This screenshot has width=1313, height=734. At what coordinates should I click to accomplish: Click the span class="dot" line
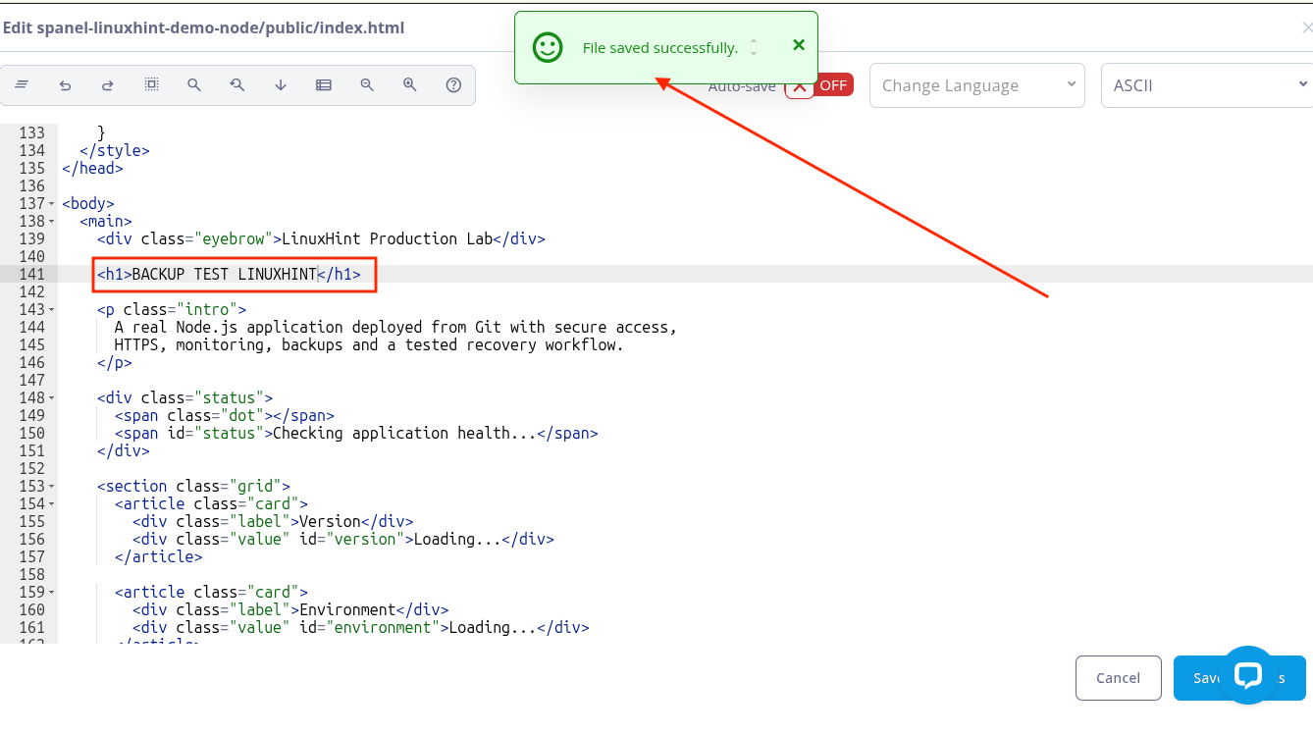tap(225, 416)
